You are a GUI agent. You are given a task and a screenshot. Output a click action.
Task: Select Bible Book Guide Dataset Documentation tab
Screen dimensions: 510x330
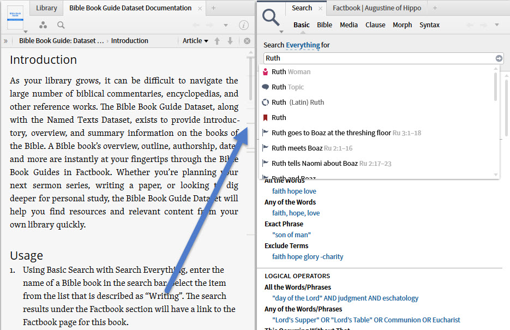coord(130,8)
